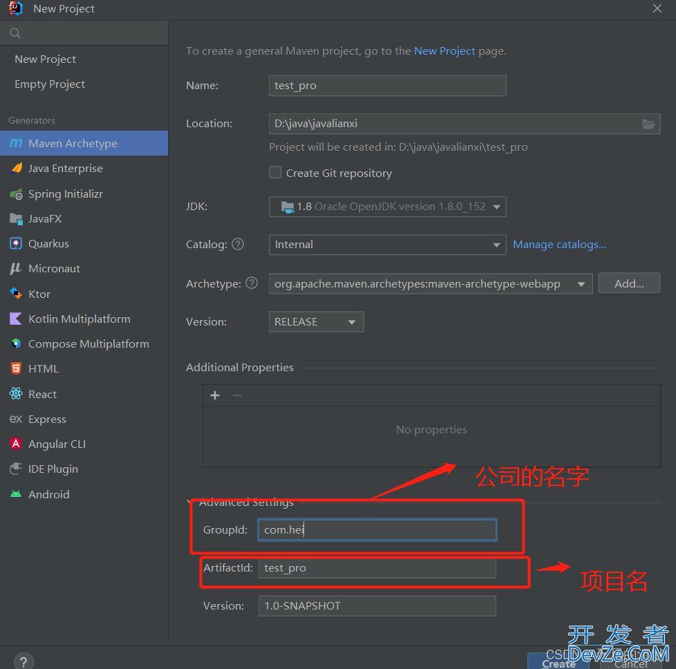Click the Location path field
Viewport: 676px width, 669px height.
click(464, 124)
